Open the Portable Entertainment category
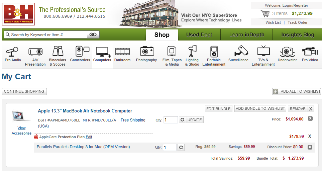This screenshot has height=171, width=322. coord(214,56)
